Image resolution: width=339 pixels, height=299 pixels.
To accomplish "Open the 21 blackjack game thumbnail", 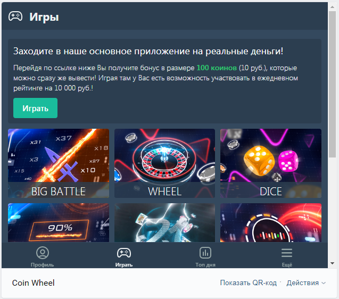I will (165, 223).
